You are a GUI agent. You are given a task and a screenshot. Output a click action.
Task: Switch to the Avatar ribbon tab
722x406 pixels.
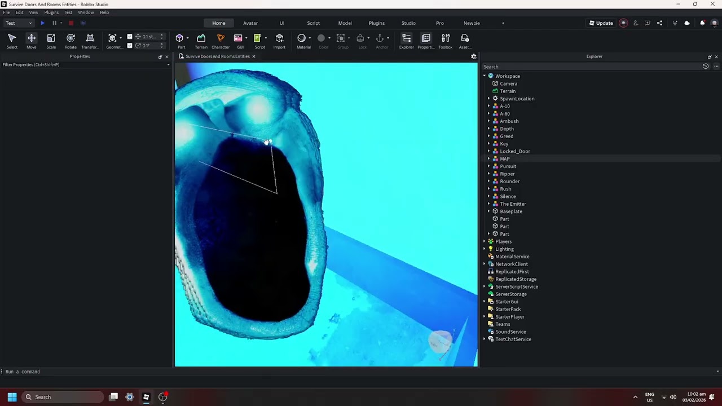pyautogui.click(x=250, y=23)
